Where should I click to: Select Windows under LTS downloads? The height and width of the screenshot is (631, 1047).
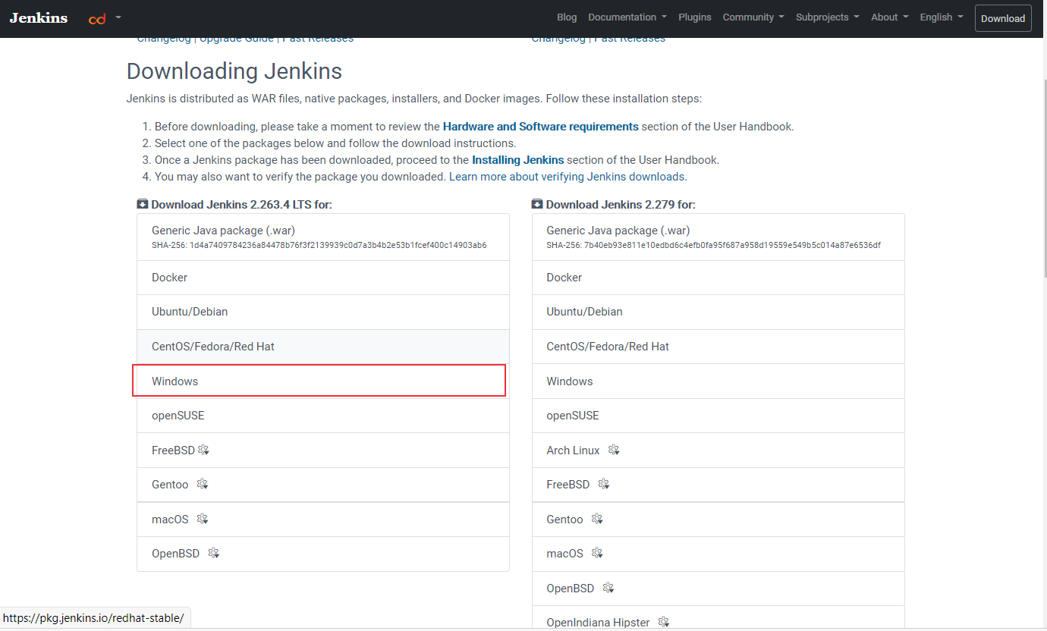(x=323, y=381)
